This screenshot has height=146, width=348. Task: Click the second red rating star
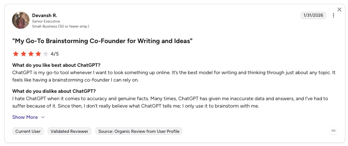(x=23, y=54)
